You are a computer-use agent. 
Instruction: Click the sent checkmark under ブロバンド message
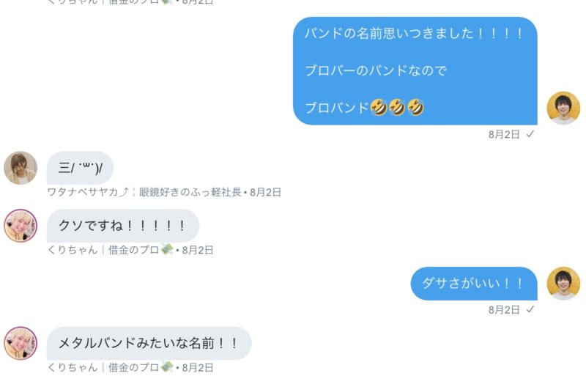click(530, 134)
